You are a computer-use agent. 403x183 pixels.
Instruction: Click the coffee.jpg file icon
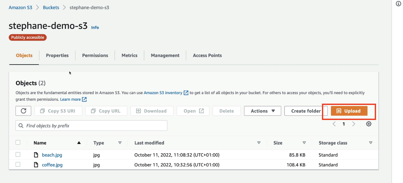(x=36, y=165)
